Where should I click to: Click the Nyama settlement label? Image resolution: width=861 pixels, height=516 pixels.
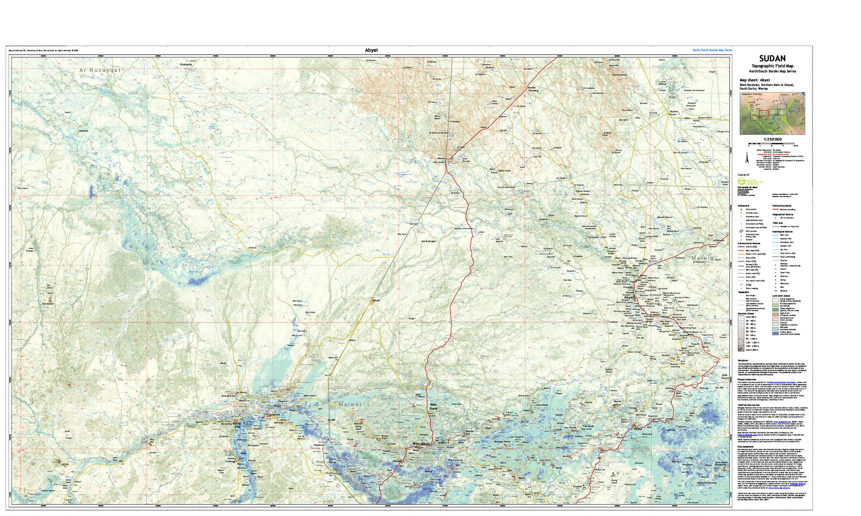point(674,112)
